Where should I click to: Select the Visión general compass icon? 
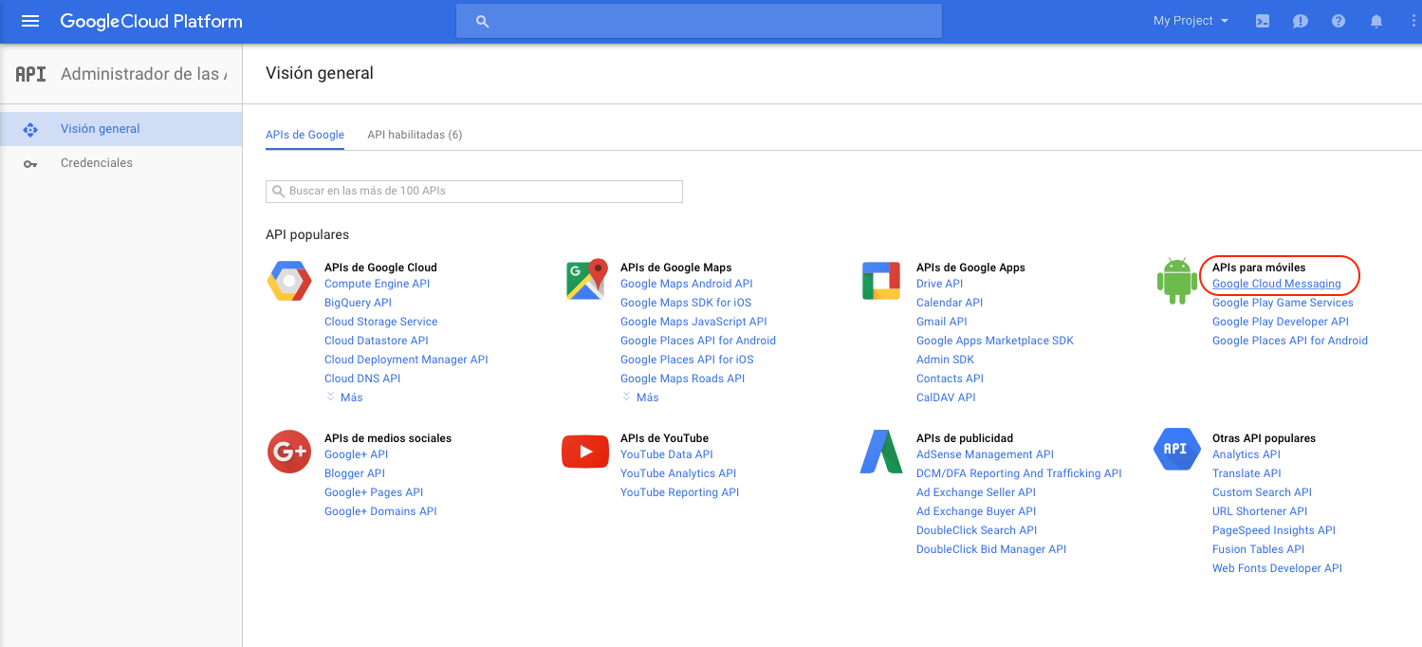(30, 128)
